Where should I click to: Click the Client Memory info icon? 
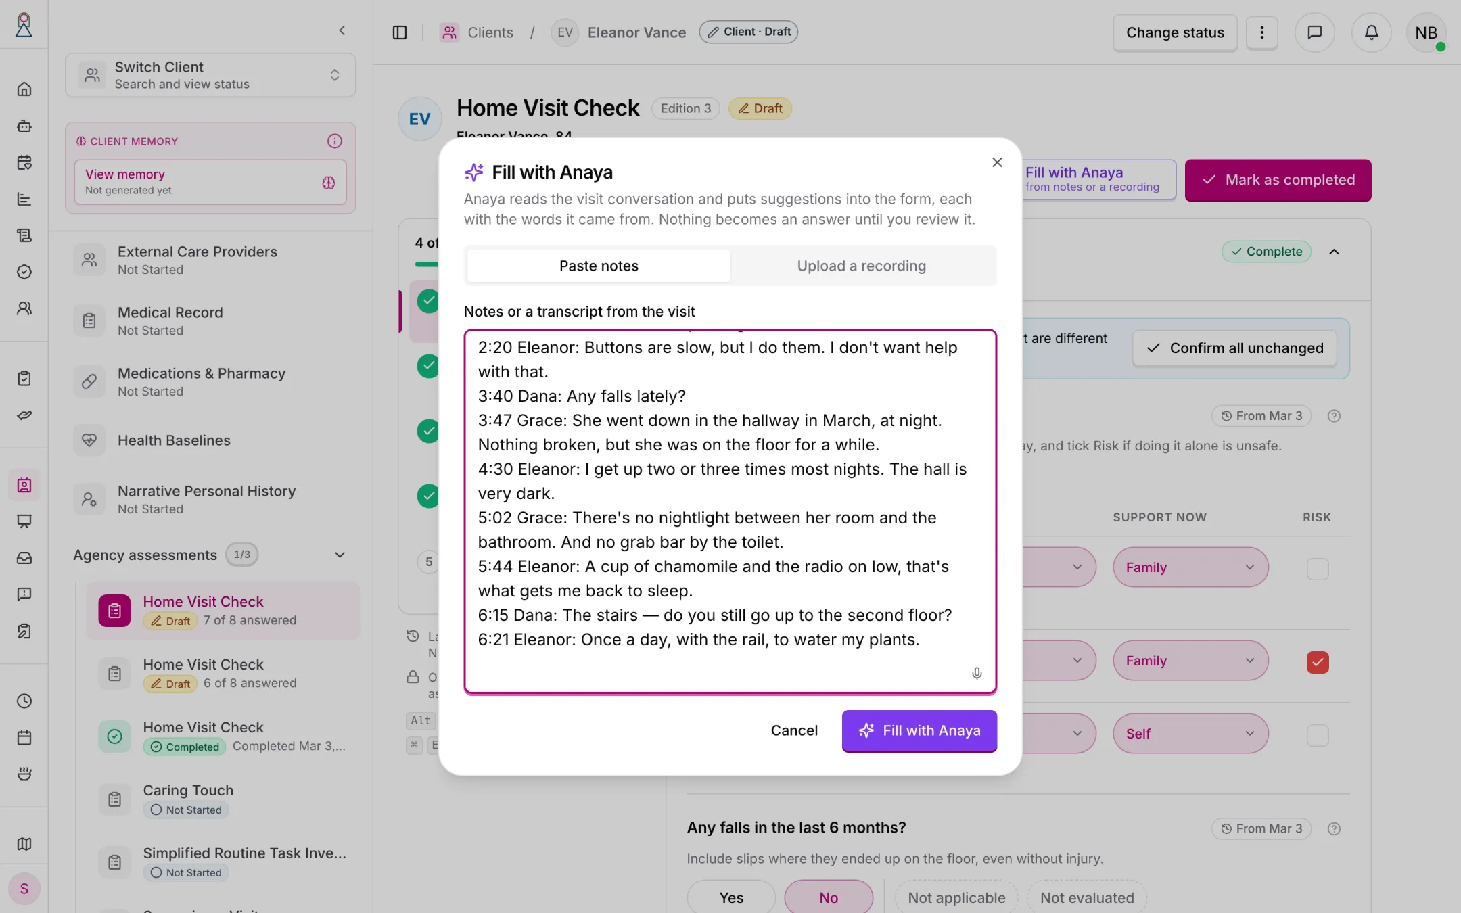click(335, 141)
